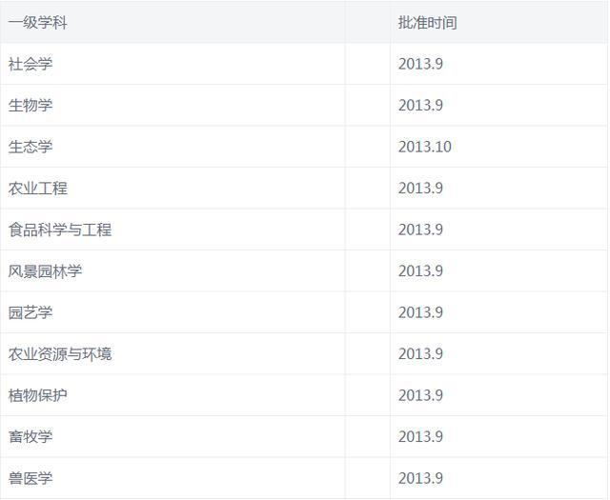
Task: Select the 农业工程 cell
Action: [x=38, y=188]
